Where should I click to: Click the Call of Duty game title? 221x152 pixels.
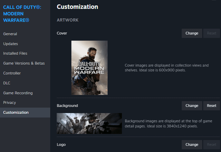pyautogui.click(x=22, y=13)
